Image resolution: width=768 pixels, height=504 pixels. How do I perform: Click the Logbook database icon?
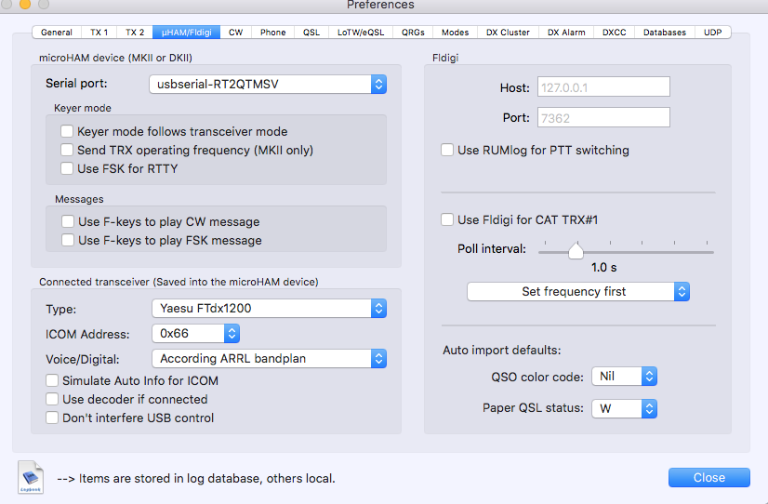[x=31, y=477]
